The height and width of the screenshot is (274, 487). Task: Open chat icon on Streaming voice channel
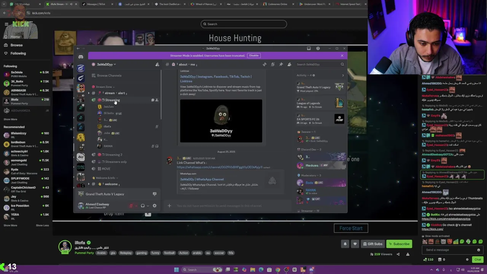153,100
